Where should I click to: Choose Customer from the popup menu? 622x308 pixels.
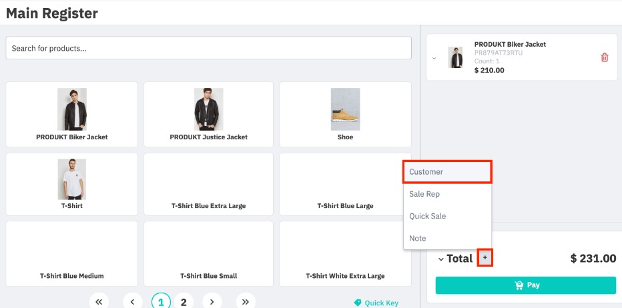tap(447, 171)
